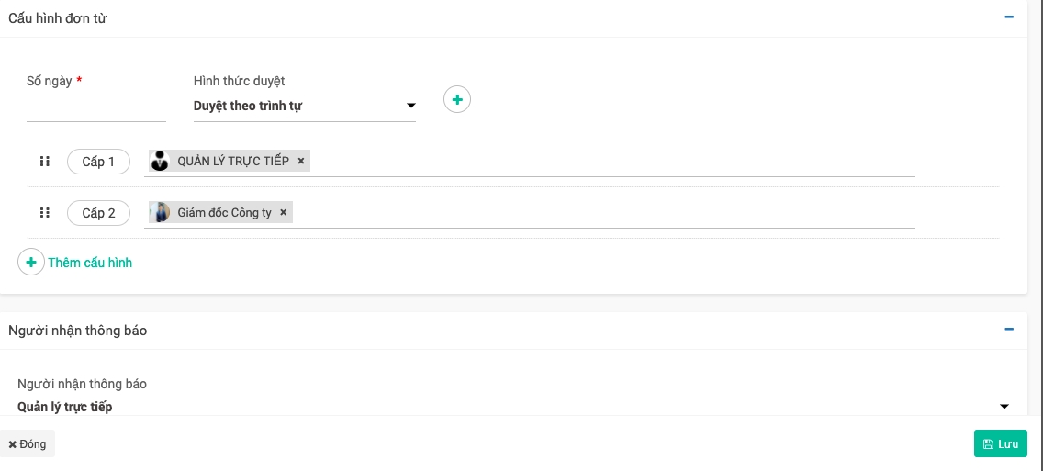This screenshot has width=1043, height=471.
Task: Click the Cấp 1 level badge
Action: pyautogui.click(x=98, y=162)
